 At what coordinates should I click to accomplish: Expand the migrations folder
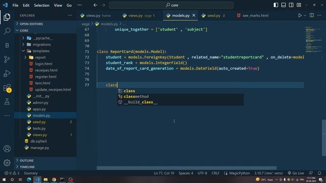(x=45, y=44)
